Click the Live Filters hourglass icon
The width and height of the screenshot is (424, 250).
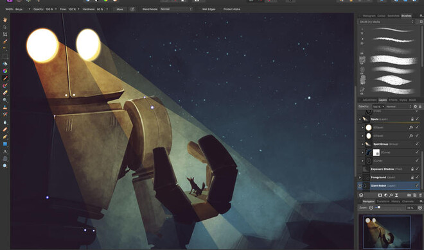396,195
